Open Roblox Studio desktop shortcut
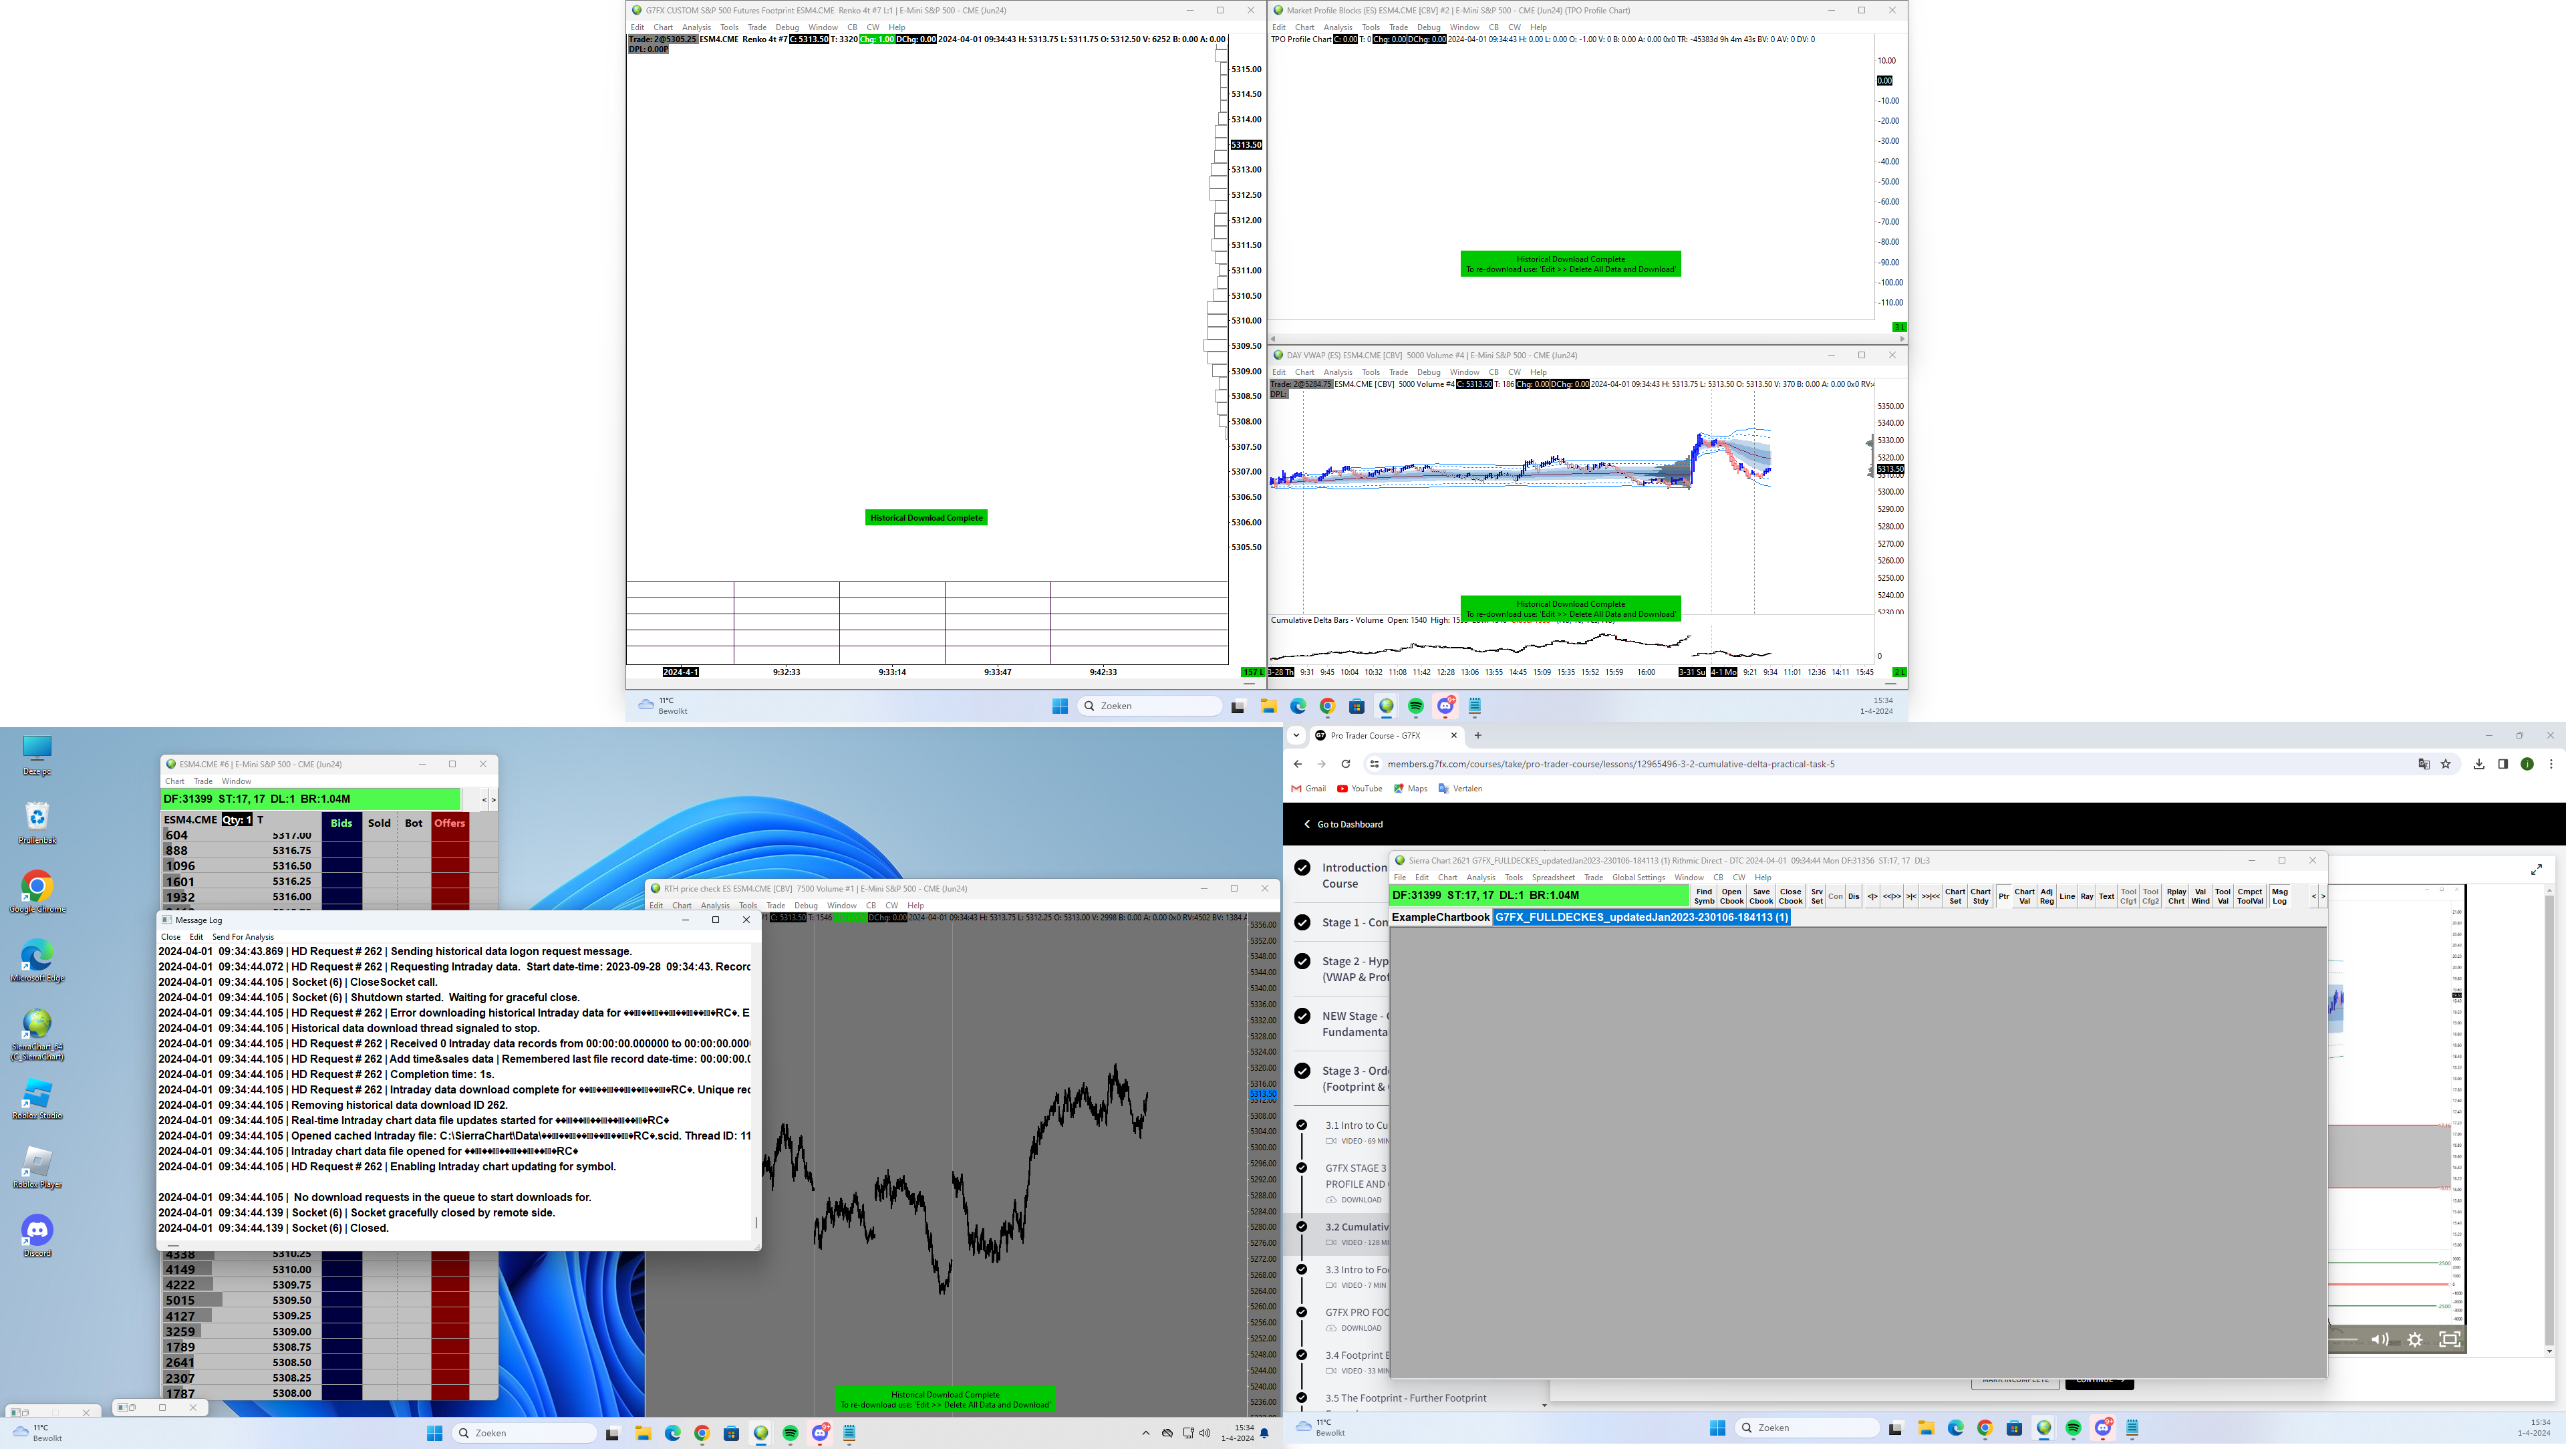The width and height of the screenshot is (2566, 1449). coord(37,1098)
